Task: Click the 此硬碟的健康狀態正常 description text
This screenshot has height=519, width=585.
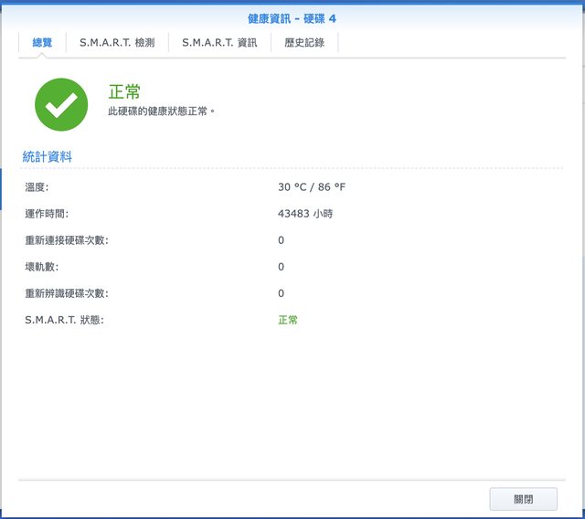Action: pos(162,111)
